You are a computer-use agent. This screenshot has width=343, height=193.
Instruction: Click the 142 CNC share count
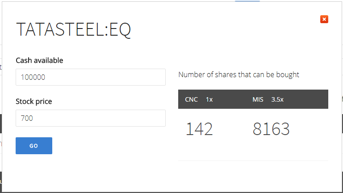(199, 129)
